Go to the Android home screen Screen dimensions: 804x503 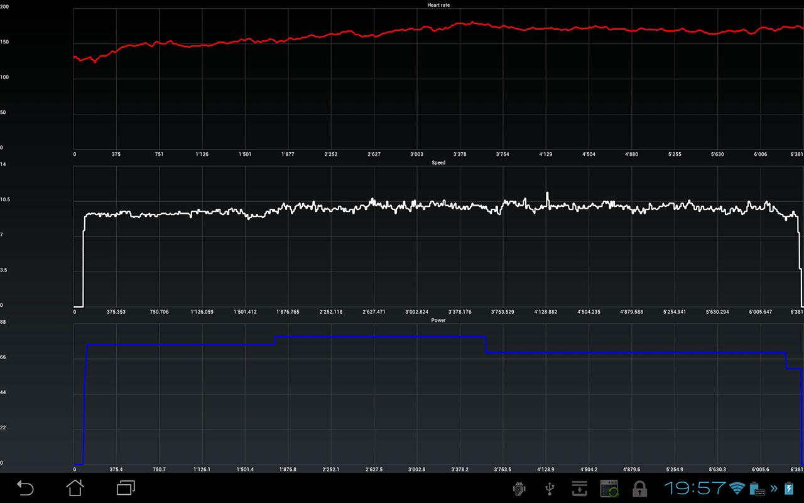click(75, 488)
